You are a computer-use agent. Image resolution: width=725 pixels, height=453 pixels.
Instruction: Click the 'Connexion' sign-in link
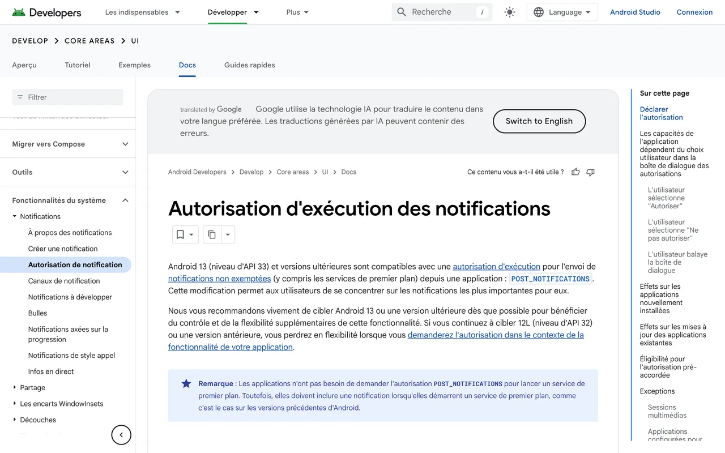694,12
